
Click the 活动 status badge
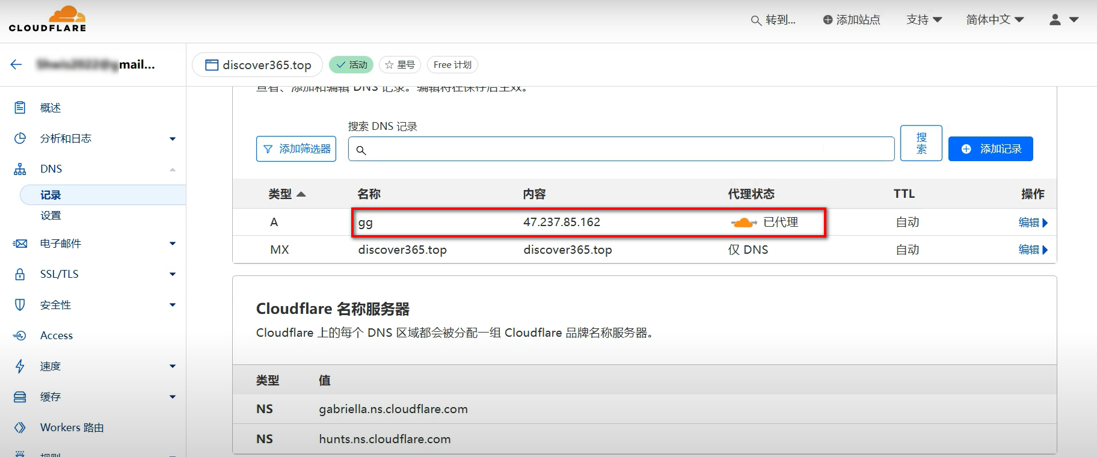point(351,65)
